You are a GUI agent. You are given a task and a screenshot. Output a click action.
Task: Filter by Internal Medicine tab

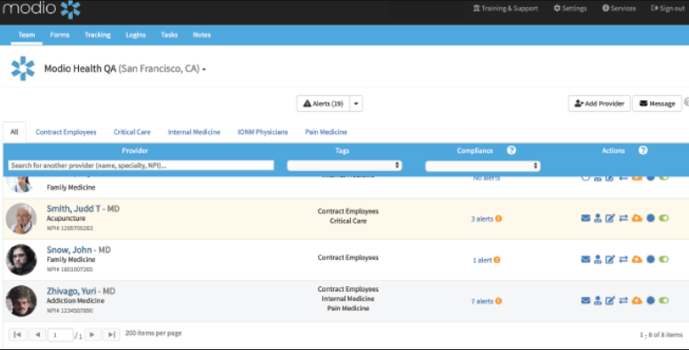194,132
